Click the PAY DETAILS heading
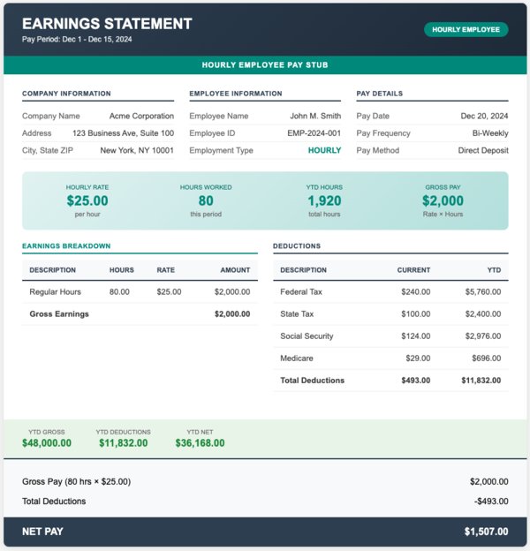 tap(380, 94)
